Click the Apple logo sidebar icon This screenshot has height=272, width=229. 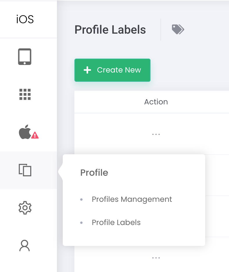point(25,132)
